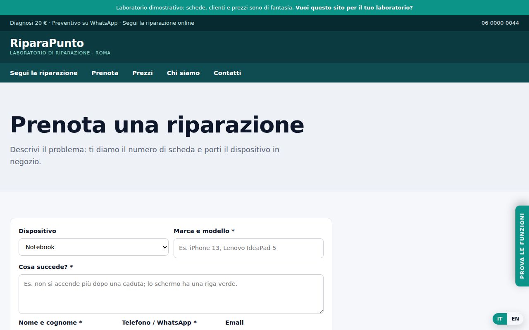Click the 'Cosa succede? *' label
The height and width of the screenshot is (330, 529).
[45, 267]
